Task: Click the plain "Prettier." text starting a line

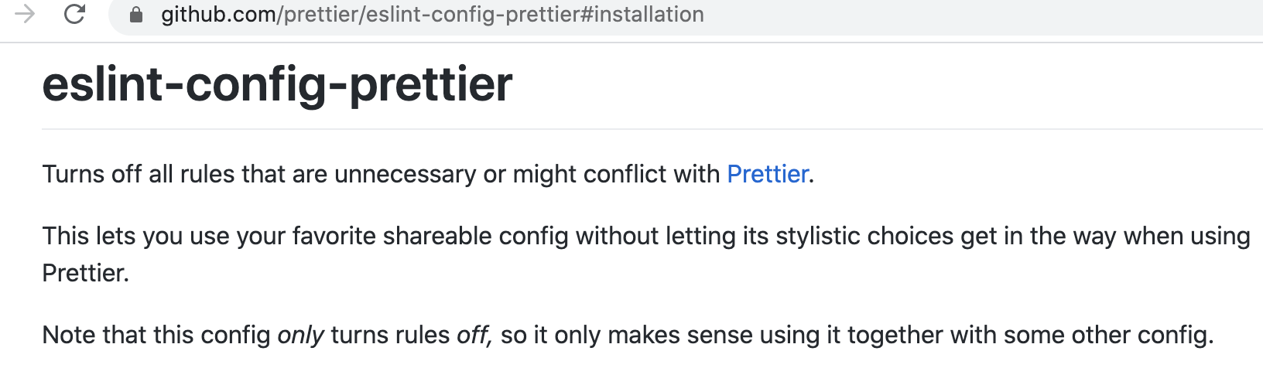Action: tap(85, 273)
